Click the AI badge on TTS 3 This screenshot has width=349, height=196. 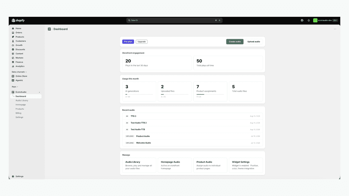coord(127,116)
